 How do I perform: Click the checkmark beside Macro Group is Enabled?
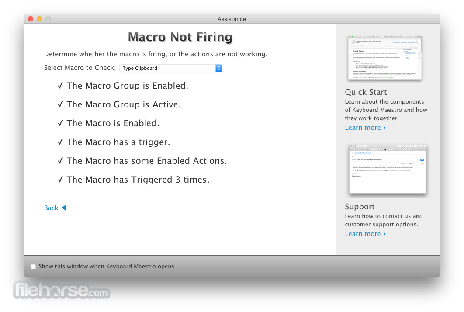[x=60, y=86]
